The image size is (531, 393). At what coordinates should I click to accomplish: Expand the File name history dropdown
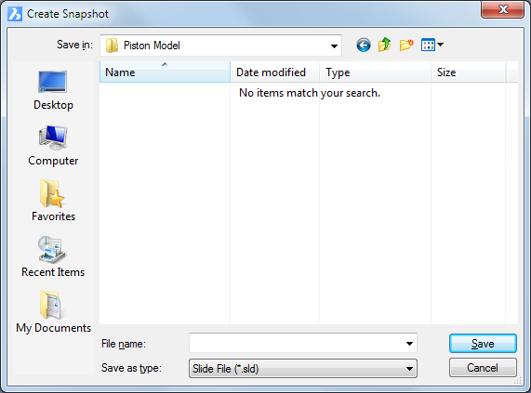coord(409,344)
